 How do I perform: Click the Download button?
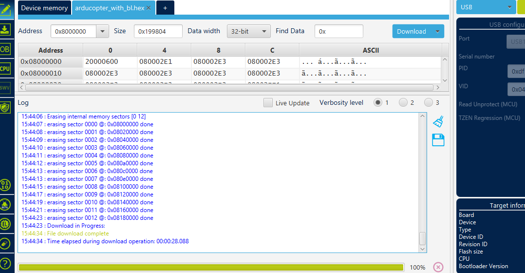coord(412,31)
